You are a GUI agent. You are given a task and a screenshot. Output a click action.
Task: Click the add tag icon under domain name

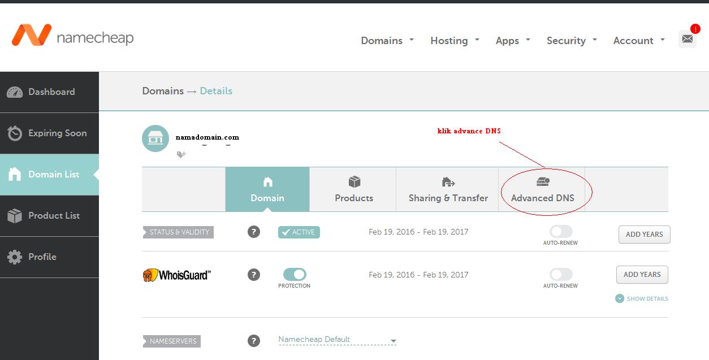click(181, 154)
